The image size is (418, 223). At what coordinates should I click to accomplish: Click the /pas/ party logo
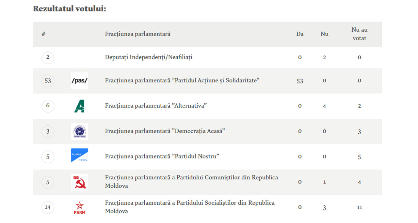pos(80,81)
